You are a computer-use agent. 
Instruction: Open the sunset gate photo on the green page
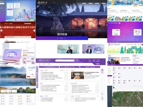114,61
